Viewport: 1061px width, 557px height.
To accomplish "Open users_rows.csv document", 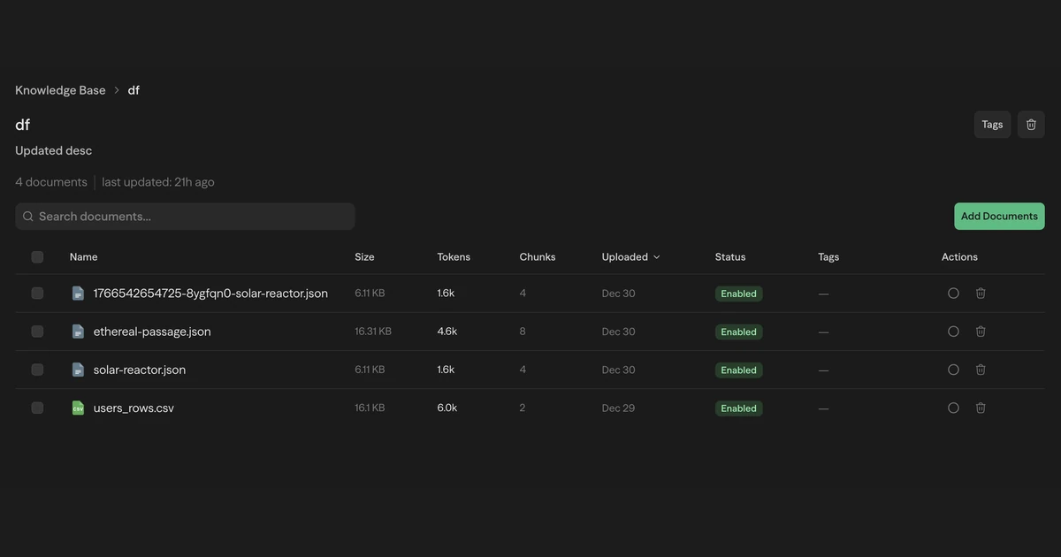I will tap(134, 408).
